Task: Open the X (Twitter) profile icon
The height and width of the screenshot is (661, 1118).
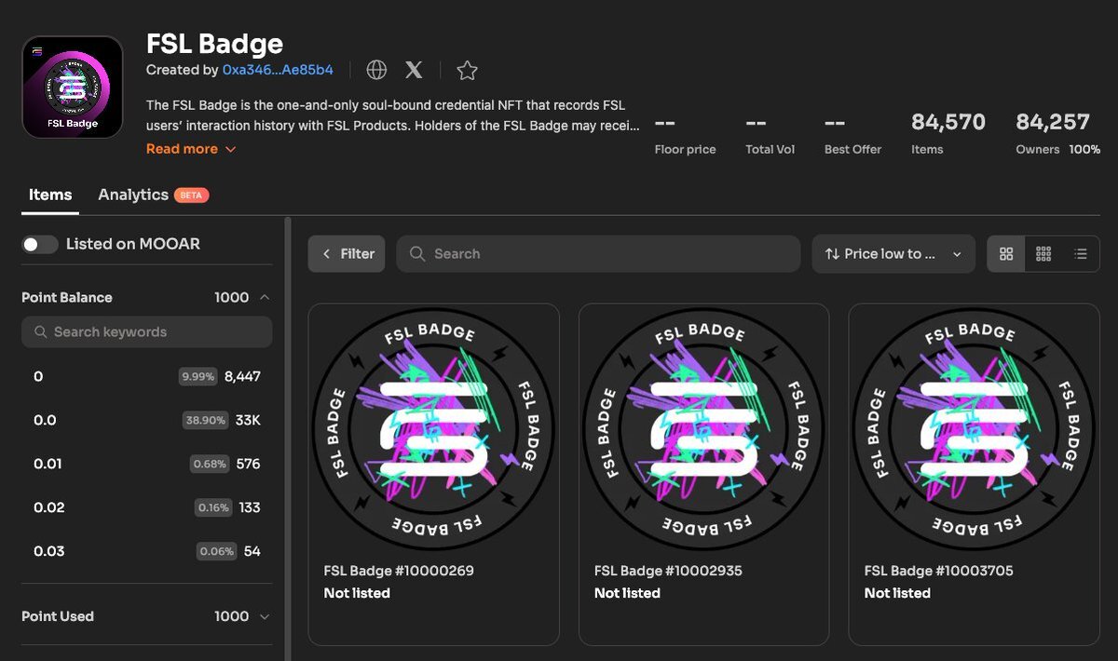Action: click(x=414, y=70)
